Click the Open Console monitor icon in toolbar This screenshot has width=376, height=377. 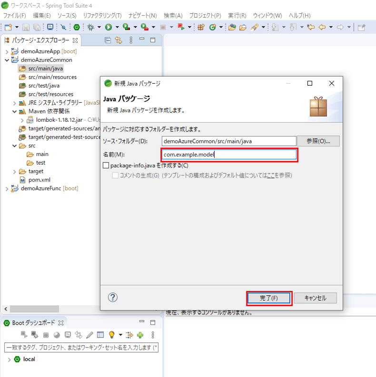(50, 27)
